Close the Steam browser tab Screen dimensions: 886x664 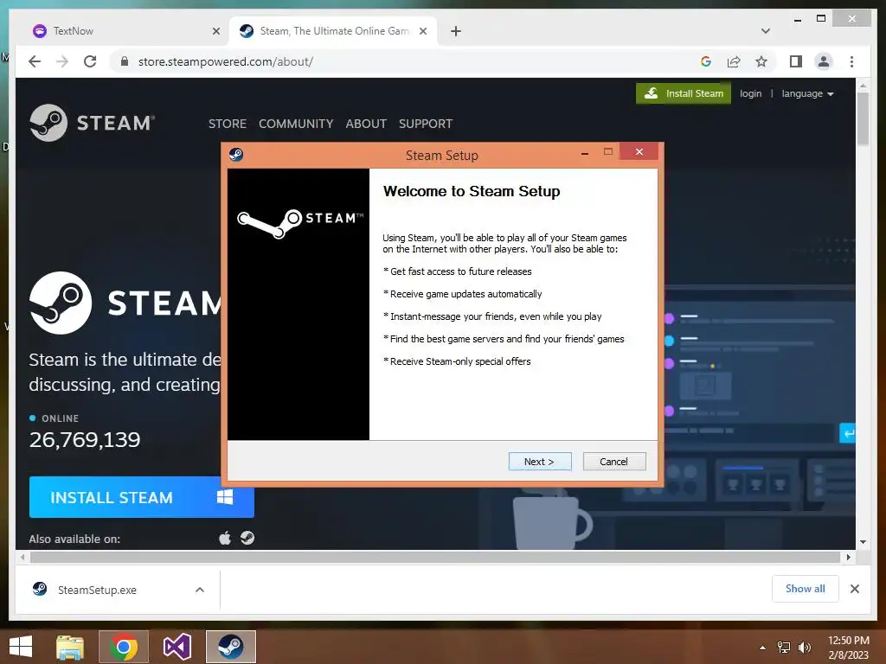(422, 31)
